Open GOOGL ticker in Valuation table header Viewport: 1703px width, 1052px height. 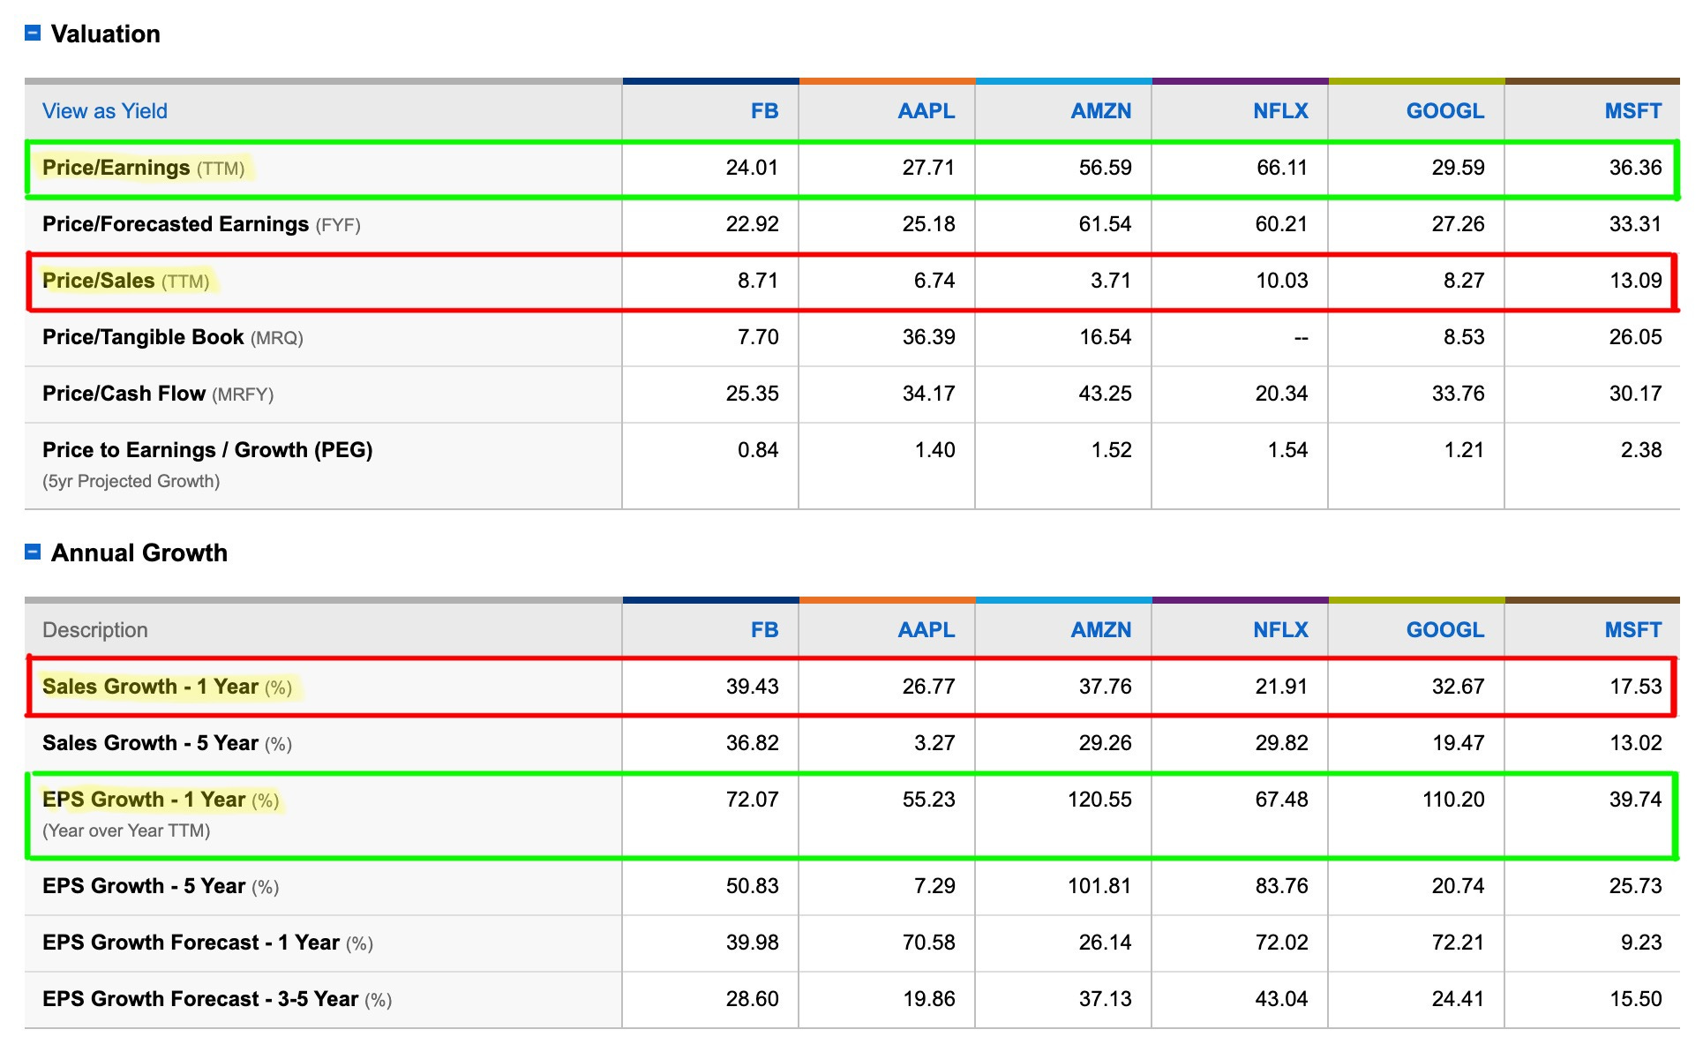1444,111
